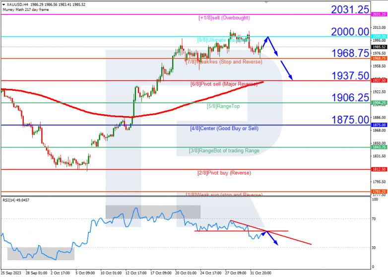The width and height of the screenshot is (388, 277).
Task: Click the 2 Oct 17:00 time label
Action: [x=61, y=273]
